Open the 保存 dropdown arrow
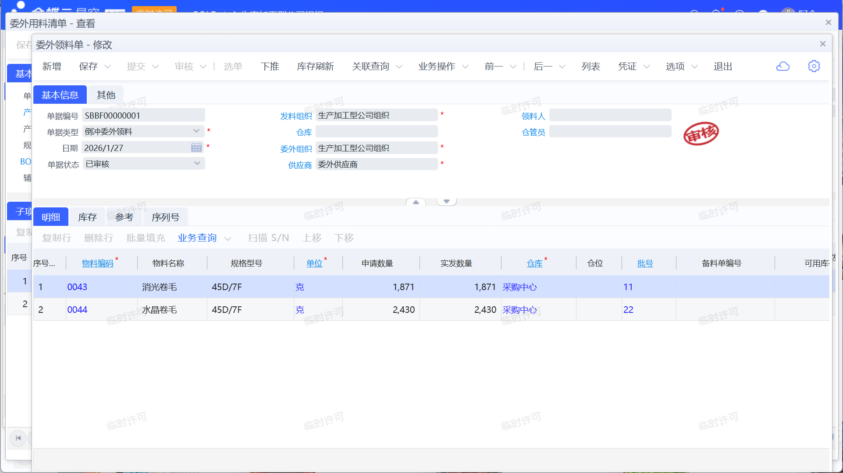The image size is (843, 473). pos(107,67)
